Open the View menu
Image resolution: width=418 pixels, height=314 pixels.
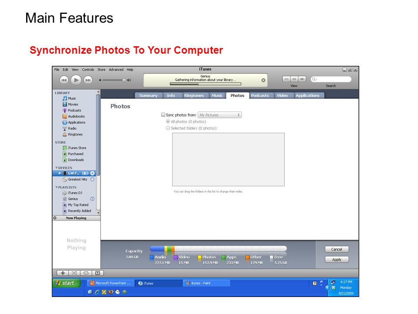[75, 70]
